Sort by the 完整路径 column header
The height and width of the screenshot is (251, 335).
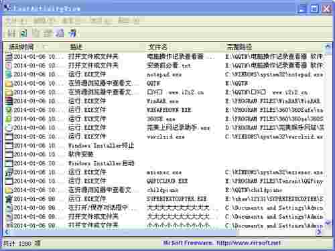239,47
